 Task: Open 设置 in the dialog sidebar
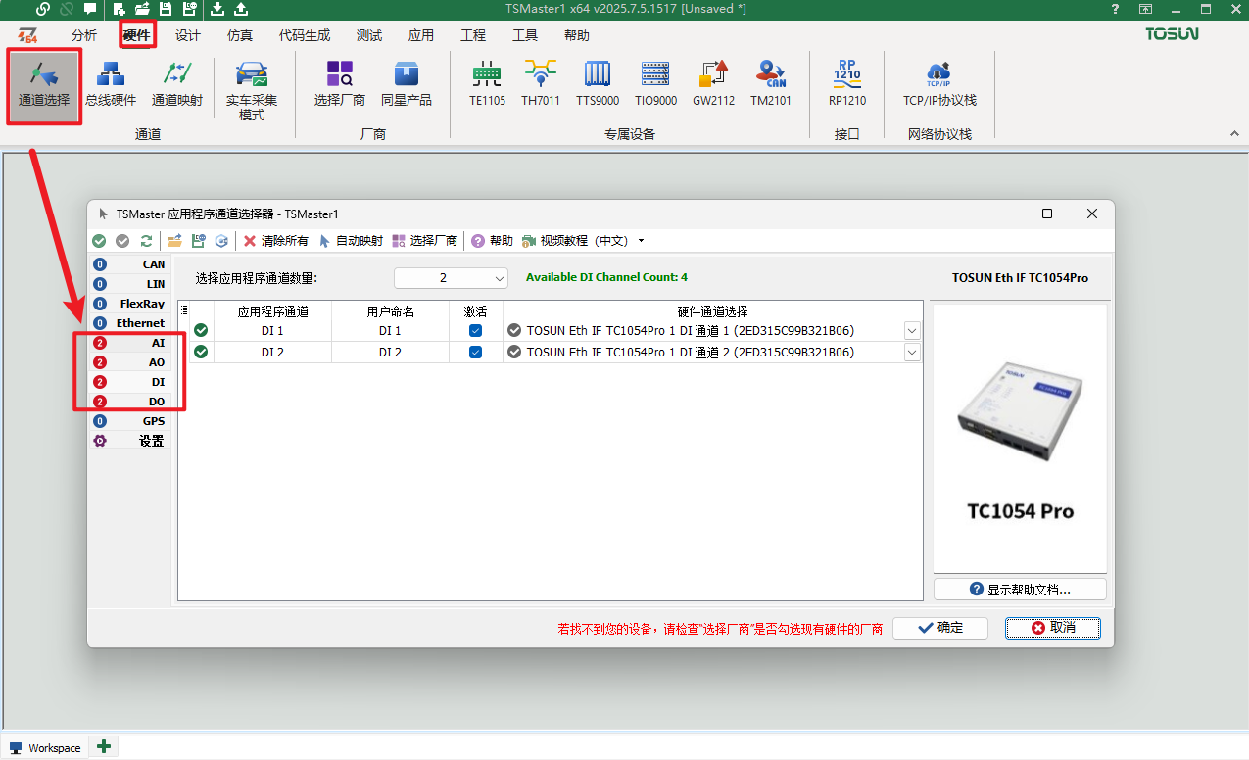tap(129, 441)
